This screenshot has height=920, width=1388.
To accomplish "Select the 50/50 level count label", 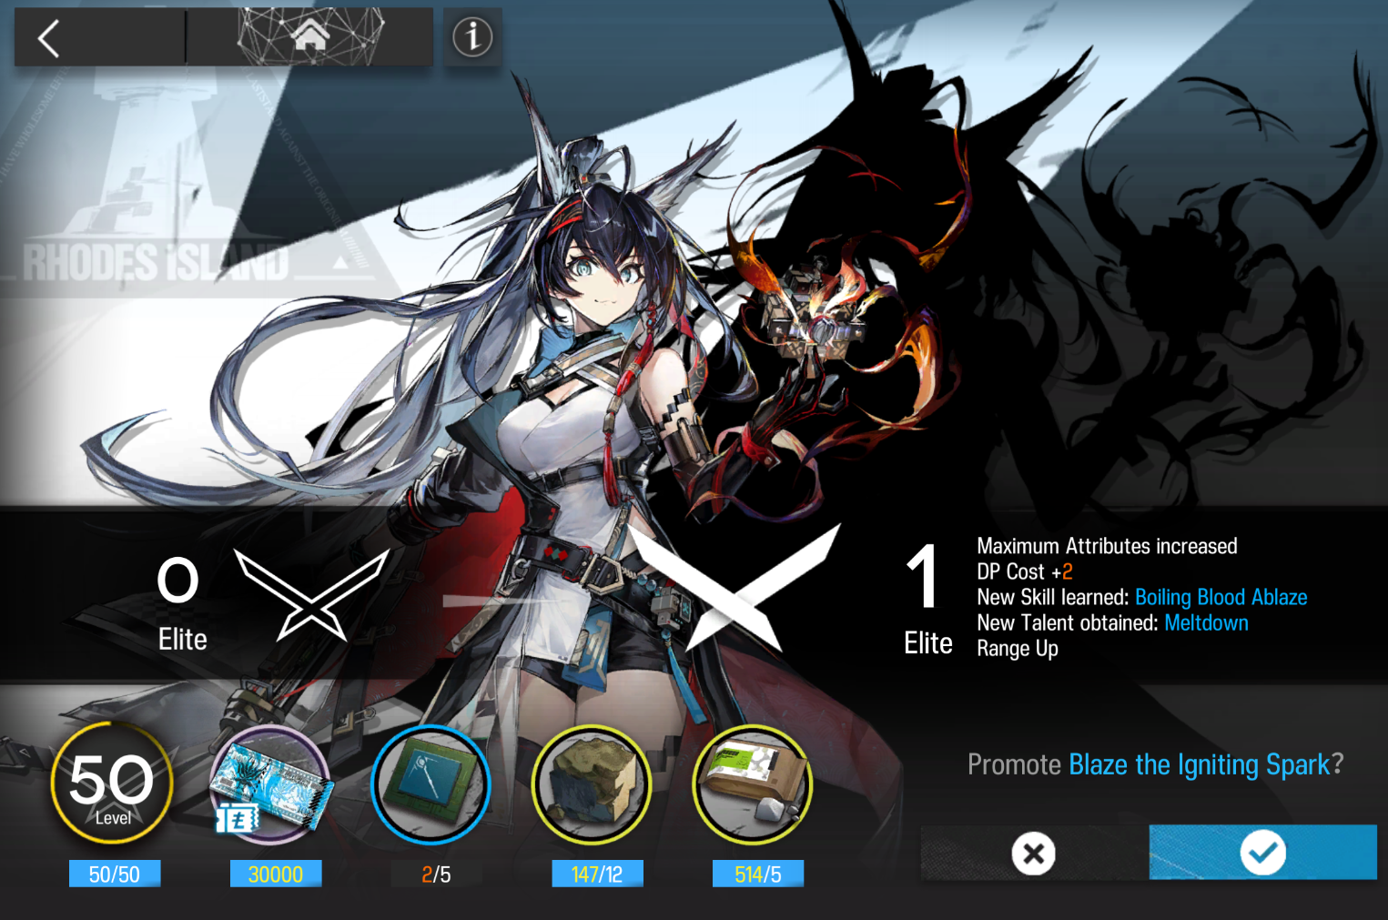I will click(x=115, y=874).
